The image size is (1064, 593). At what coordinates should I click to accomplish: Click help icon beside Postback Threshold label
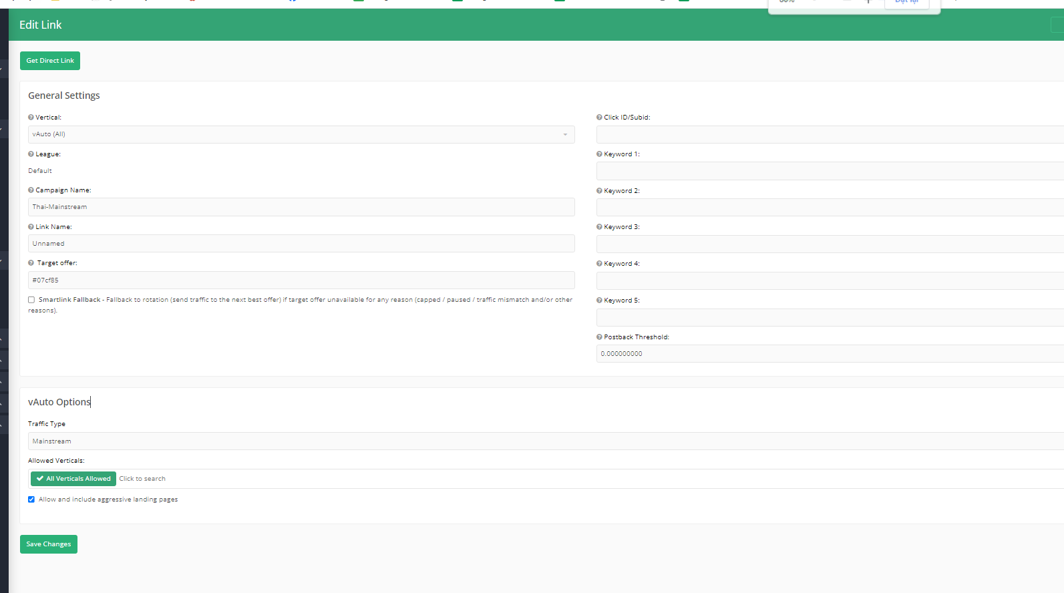point(599,337)
